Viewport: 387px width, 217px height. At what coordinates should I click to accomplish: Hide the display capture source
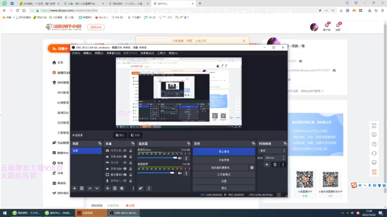point(125,175)
